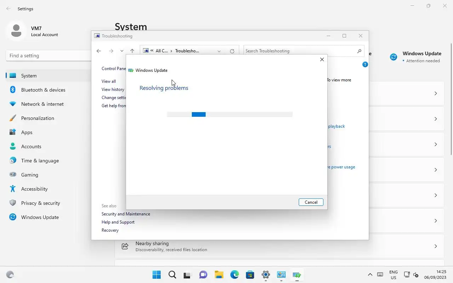The height and width of the screenshot is (283, 453).
Task: Refresh the Troubleshooting window
Action: 232,51
